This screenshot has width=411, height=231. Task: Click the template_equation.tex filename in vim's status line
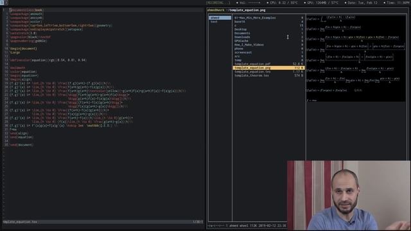[20, 222]
